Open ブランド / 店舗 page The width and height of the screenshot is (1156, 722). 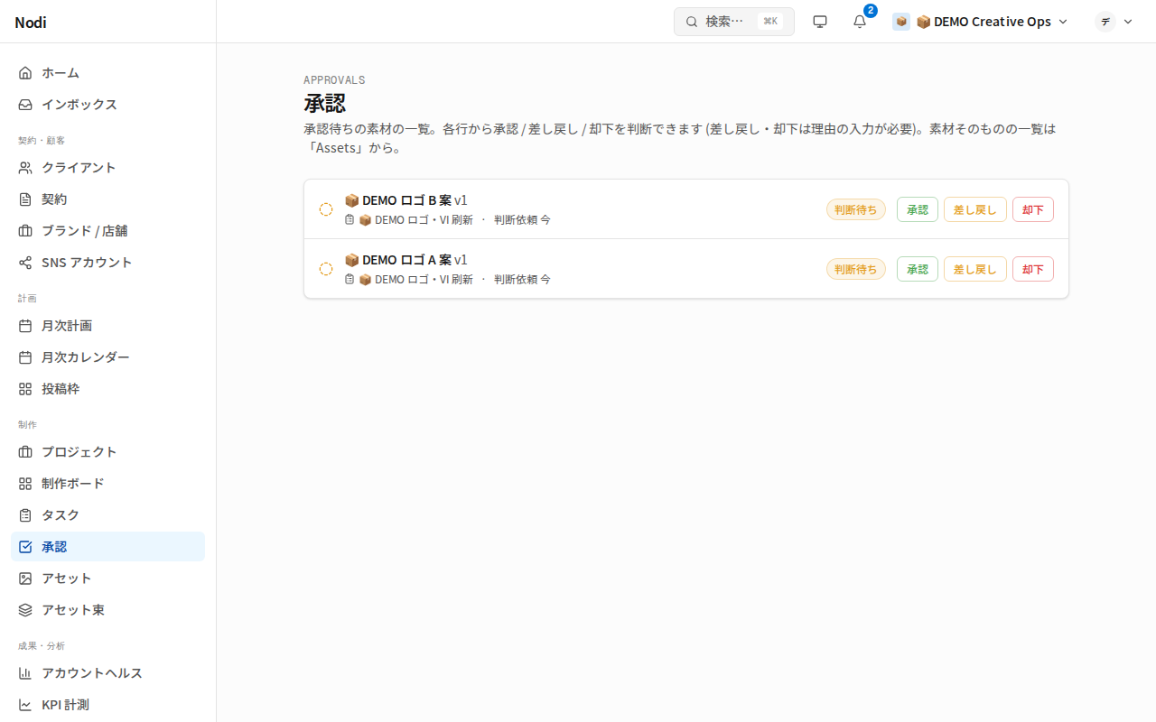click(107, 231)
